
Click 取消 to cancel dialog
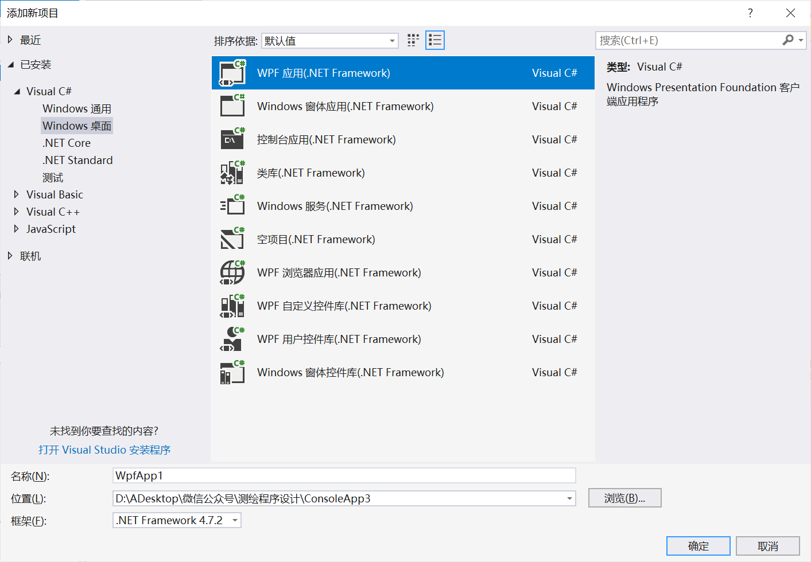[768, 546]
